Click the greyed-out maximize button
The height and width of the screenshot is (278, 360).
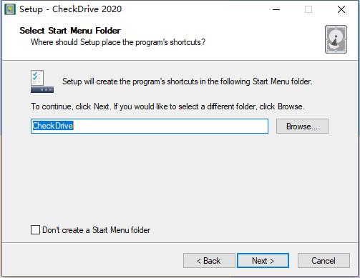(x=308, y=9)
